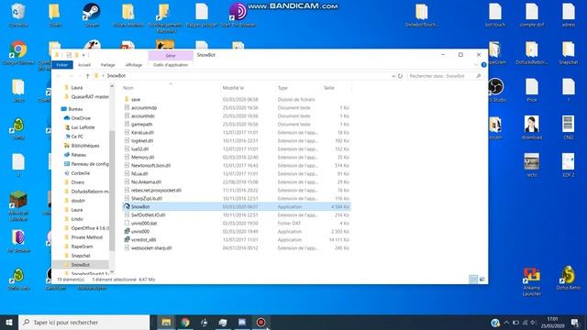This screenshot has height=330, width=587.
Task: Open Explorer help question mark icon
Action: (483, 65)
